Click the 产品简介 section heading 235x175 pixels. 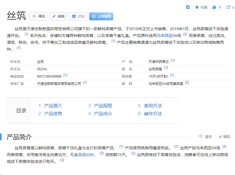[x=19, y=137]
